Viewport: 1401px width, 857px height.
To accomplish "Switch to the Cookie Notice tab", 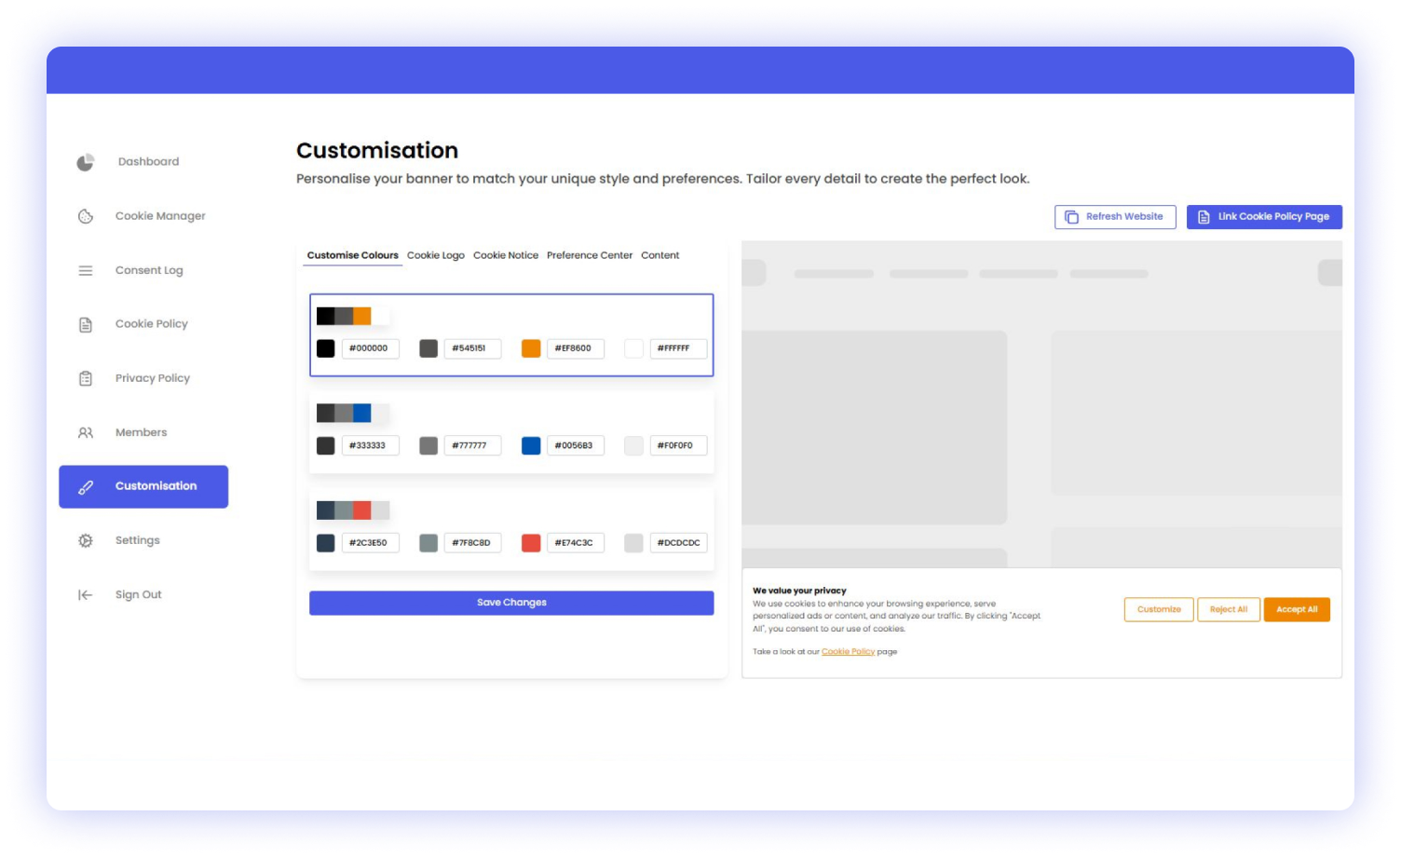I will click(x=506, y=255).
